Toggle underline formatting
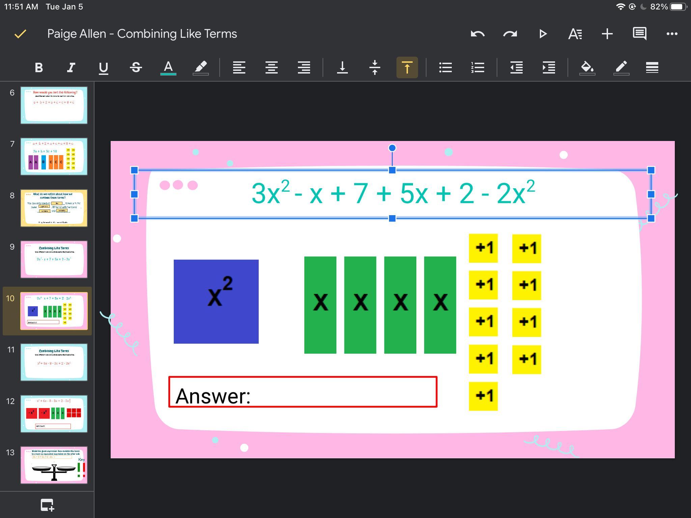691x518 pixels. (103, 68)
